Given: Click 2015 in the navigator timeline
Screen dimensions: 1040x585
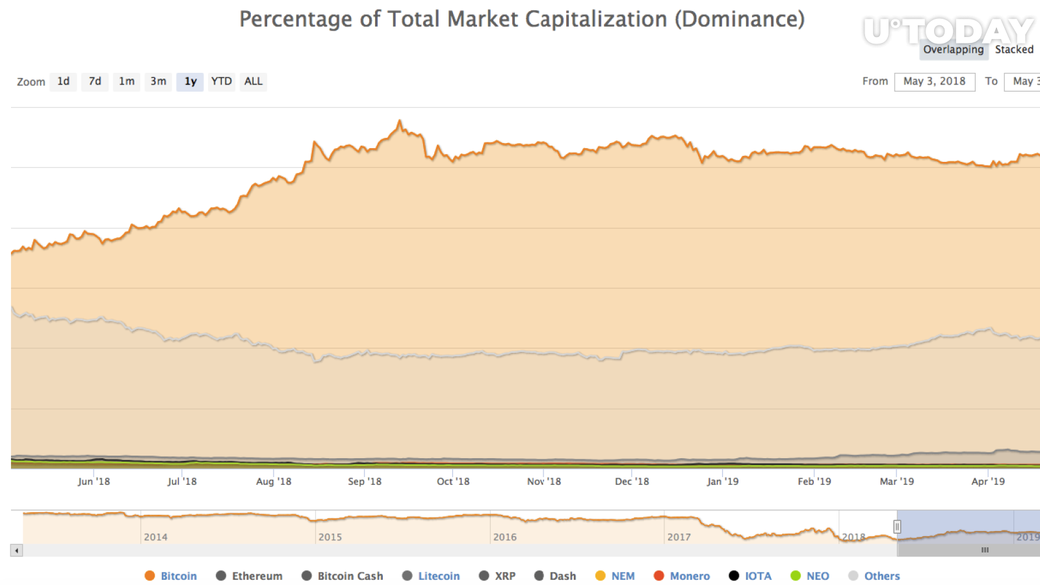Looking at the screenshot, I should [x=330, y=537].
